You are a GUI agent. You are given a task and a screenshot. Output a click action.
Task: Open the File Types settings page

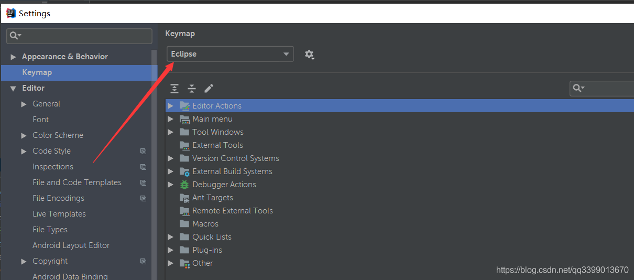50,230
